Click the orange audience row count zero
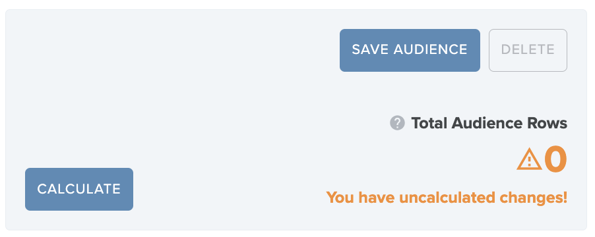 pyautogui.click(x=555, y=159)
